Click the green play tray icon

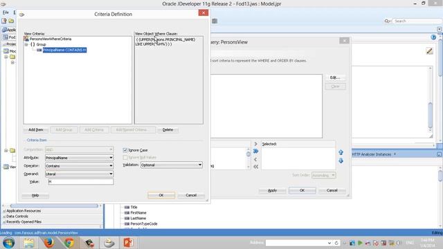(x=360, y=243)
